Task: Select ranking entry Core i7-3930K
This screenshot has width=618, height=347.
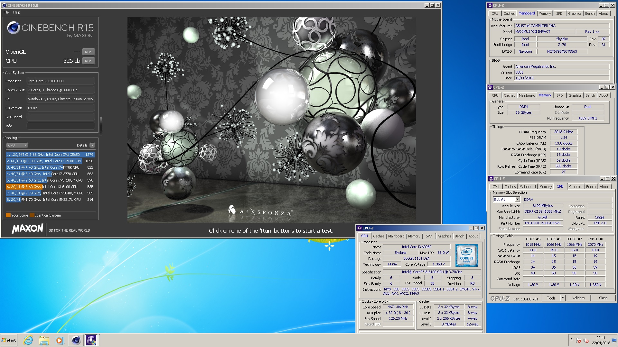Action: [x=50, y=161]
